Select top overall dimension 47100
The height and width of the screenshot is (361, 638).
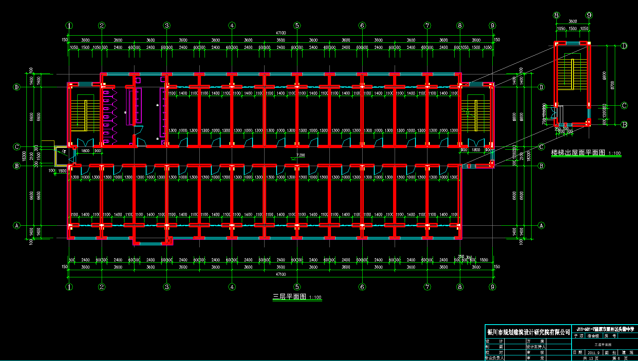pyautogui.click(x=281, y=33)
